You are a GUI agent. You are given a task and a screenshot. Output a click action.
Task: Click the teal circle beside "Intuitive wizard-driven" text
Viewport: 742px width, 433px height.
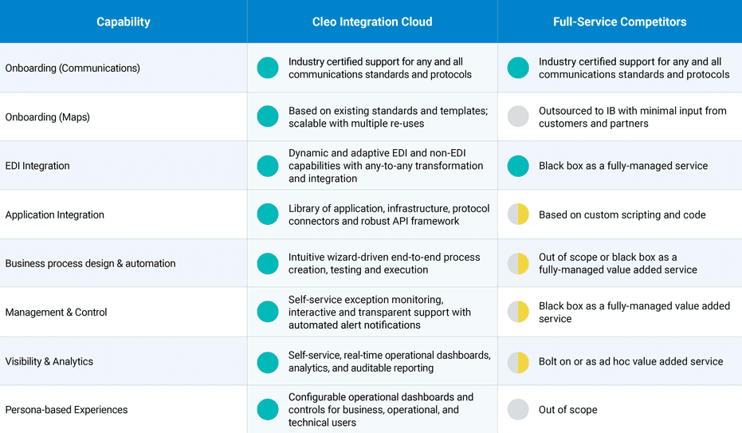268,263
